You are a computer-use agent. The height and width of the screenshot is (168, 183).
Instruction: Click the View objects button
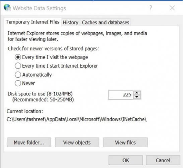[77, 142]
